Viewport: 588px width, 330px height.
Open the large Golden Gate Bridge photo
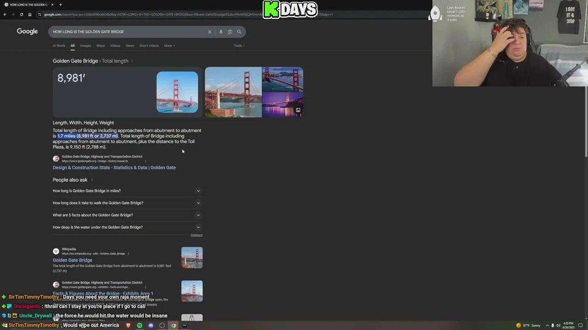click(233, 92)
